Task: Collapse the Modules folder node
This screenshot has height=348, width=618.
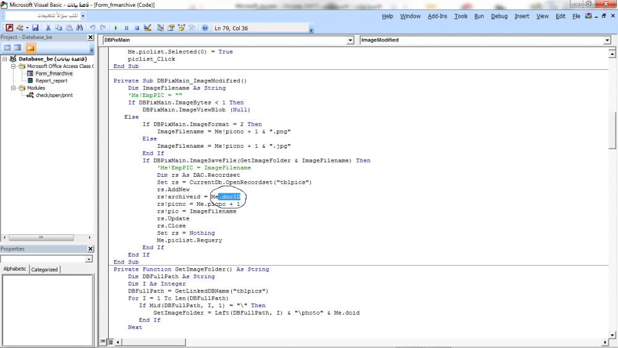Action: [x=13, y=88]
